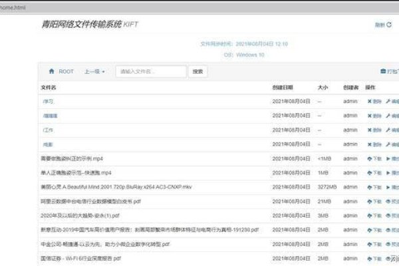
Task: Click the A Beautiful Mind mkv file name
Action: (x=116, y=187)
